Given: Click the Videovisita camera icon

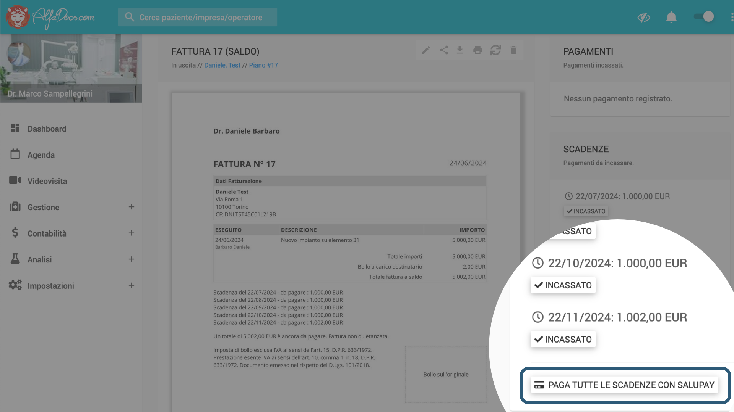Looking at the screenshot, I should pos(15,180).
